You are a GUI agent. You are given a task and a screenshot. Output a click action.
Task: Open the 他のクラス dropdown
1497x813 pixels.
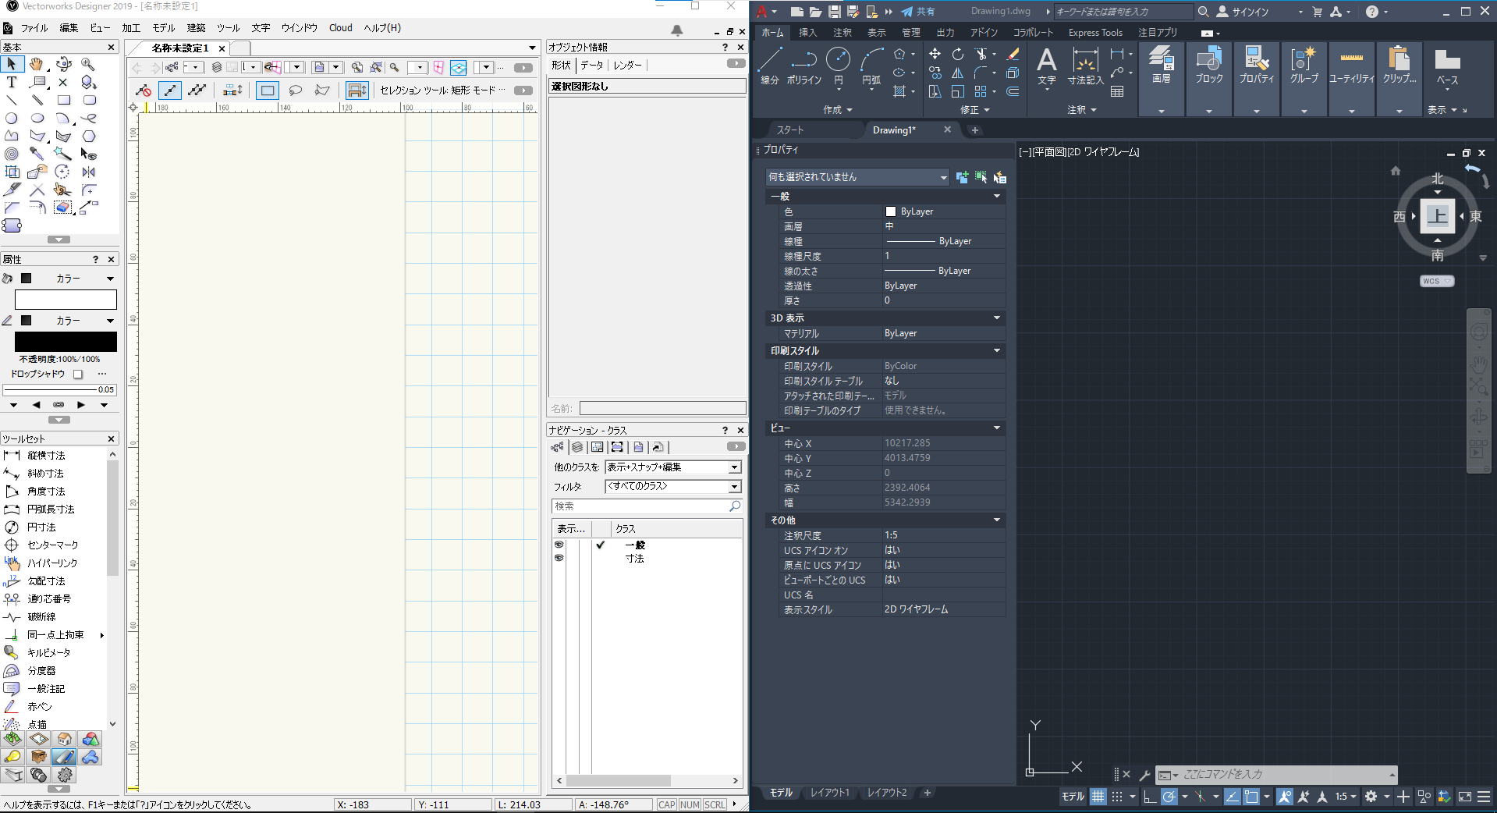(x=672, y=467)
